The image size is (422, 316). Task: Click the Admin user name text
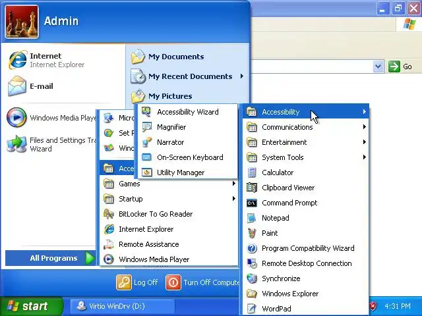click(61, 21)
